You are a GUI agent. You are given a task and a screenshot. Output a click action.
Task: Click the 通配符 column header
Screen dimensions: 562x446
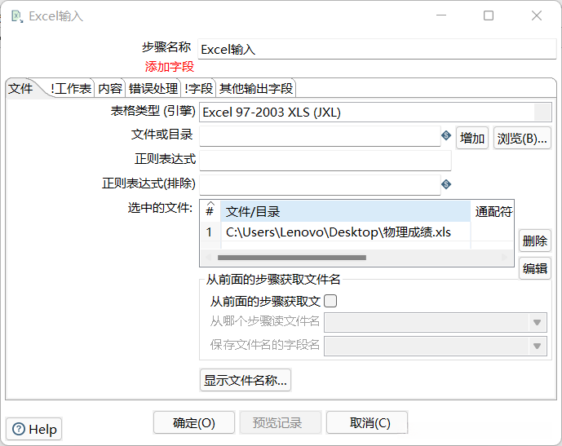[493, 211]
